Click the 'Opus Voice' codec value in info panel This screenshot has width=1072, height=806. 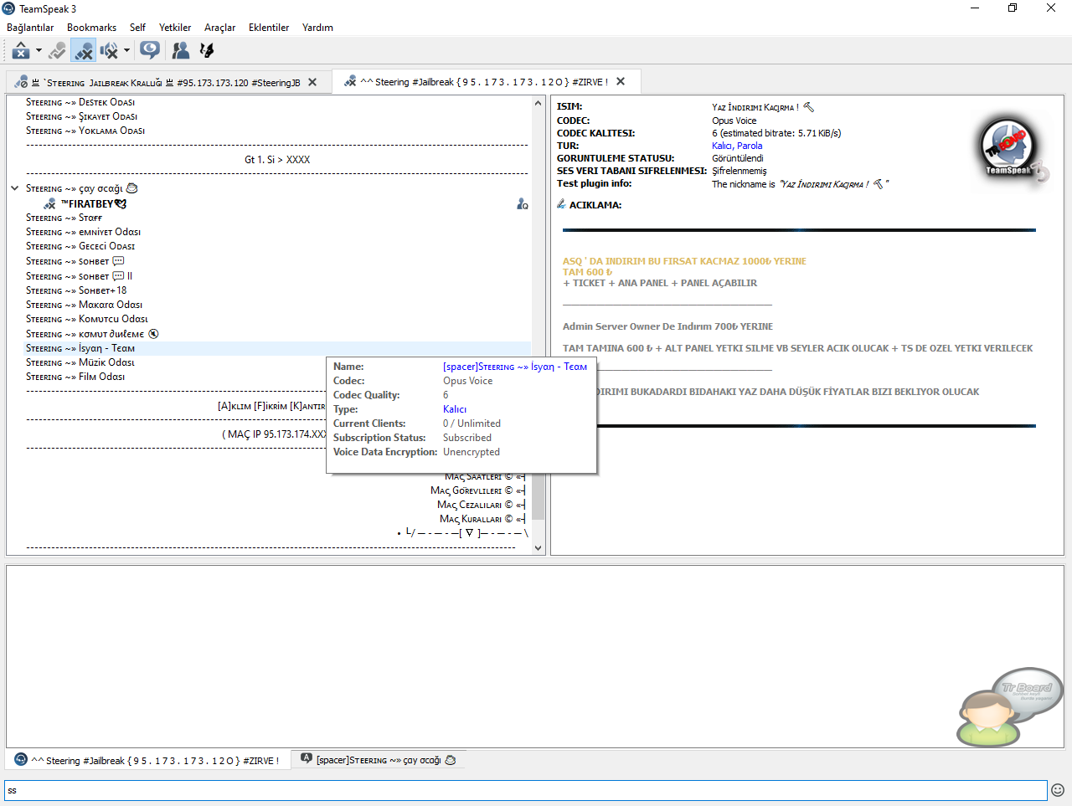click(x=734, y=121)
